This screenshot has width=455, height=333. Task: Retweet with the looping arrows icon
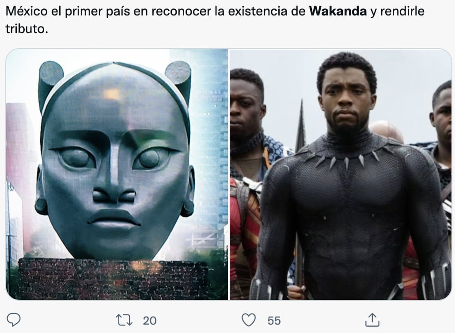[124, 320]
